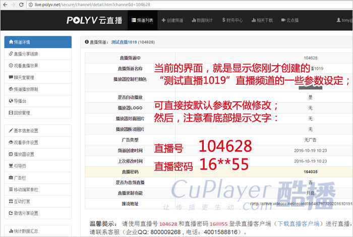Click the 企业QQ number 800009268
This screenshot has height=237, width=353.
(x=165, y=232)
